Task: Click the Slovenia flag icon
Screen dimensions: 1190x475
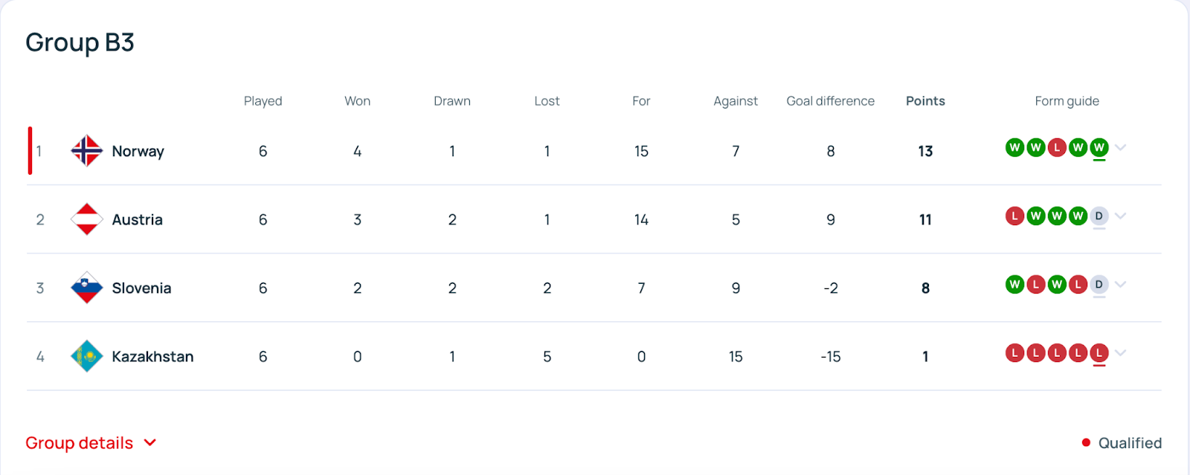Action: pyautogui.click(x=86, y=288)
